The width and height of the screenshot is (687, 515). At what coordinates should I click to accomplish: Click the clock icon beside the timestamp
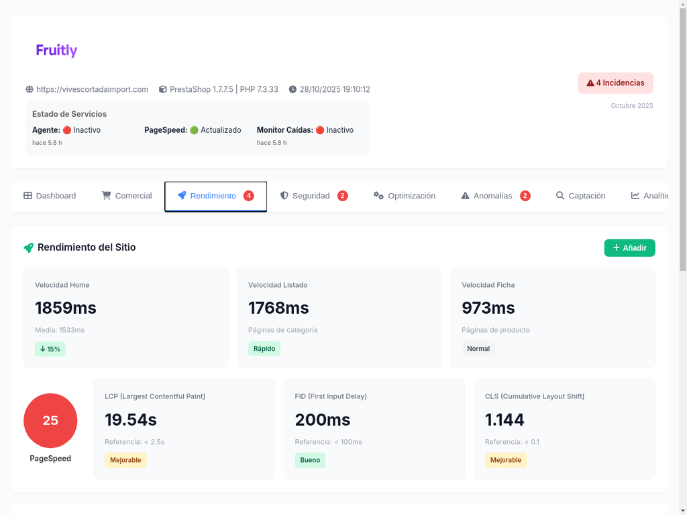click(x=293, y=89)
